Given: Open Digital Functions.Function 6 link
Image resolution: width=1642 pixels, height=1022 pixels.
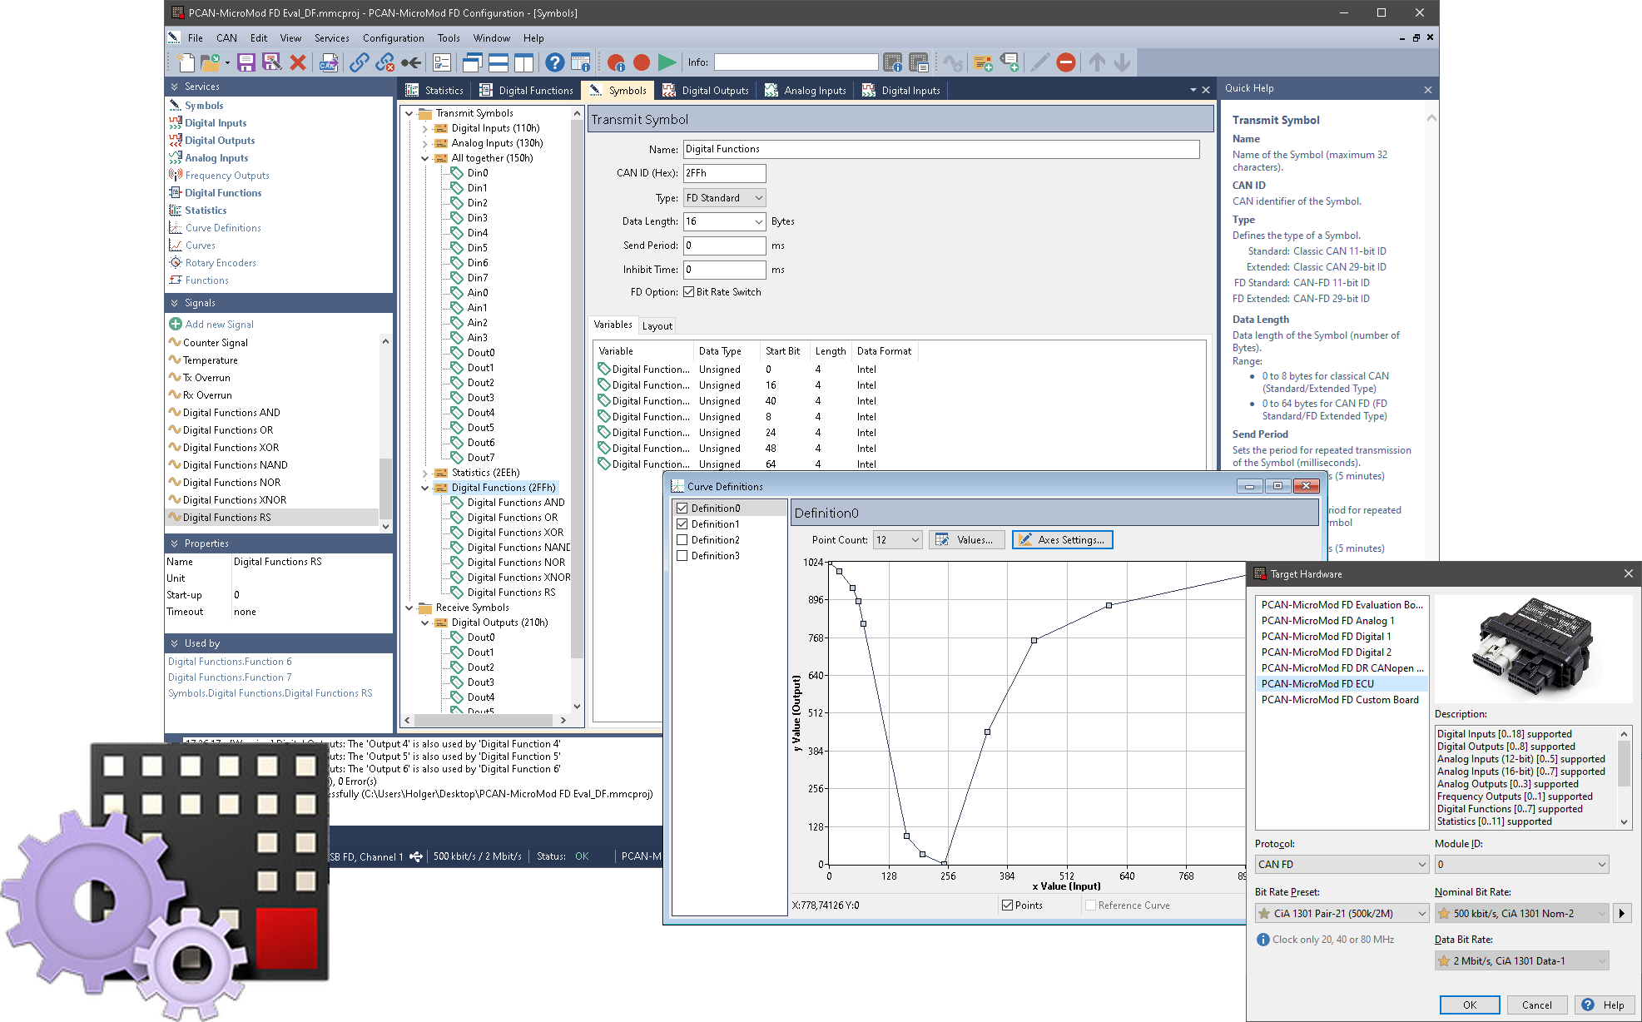Looking at the screenshot, I should coord(230,662).
